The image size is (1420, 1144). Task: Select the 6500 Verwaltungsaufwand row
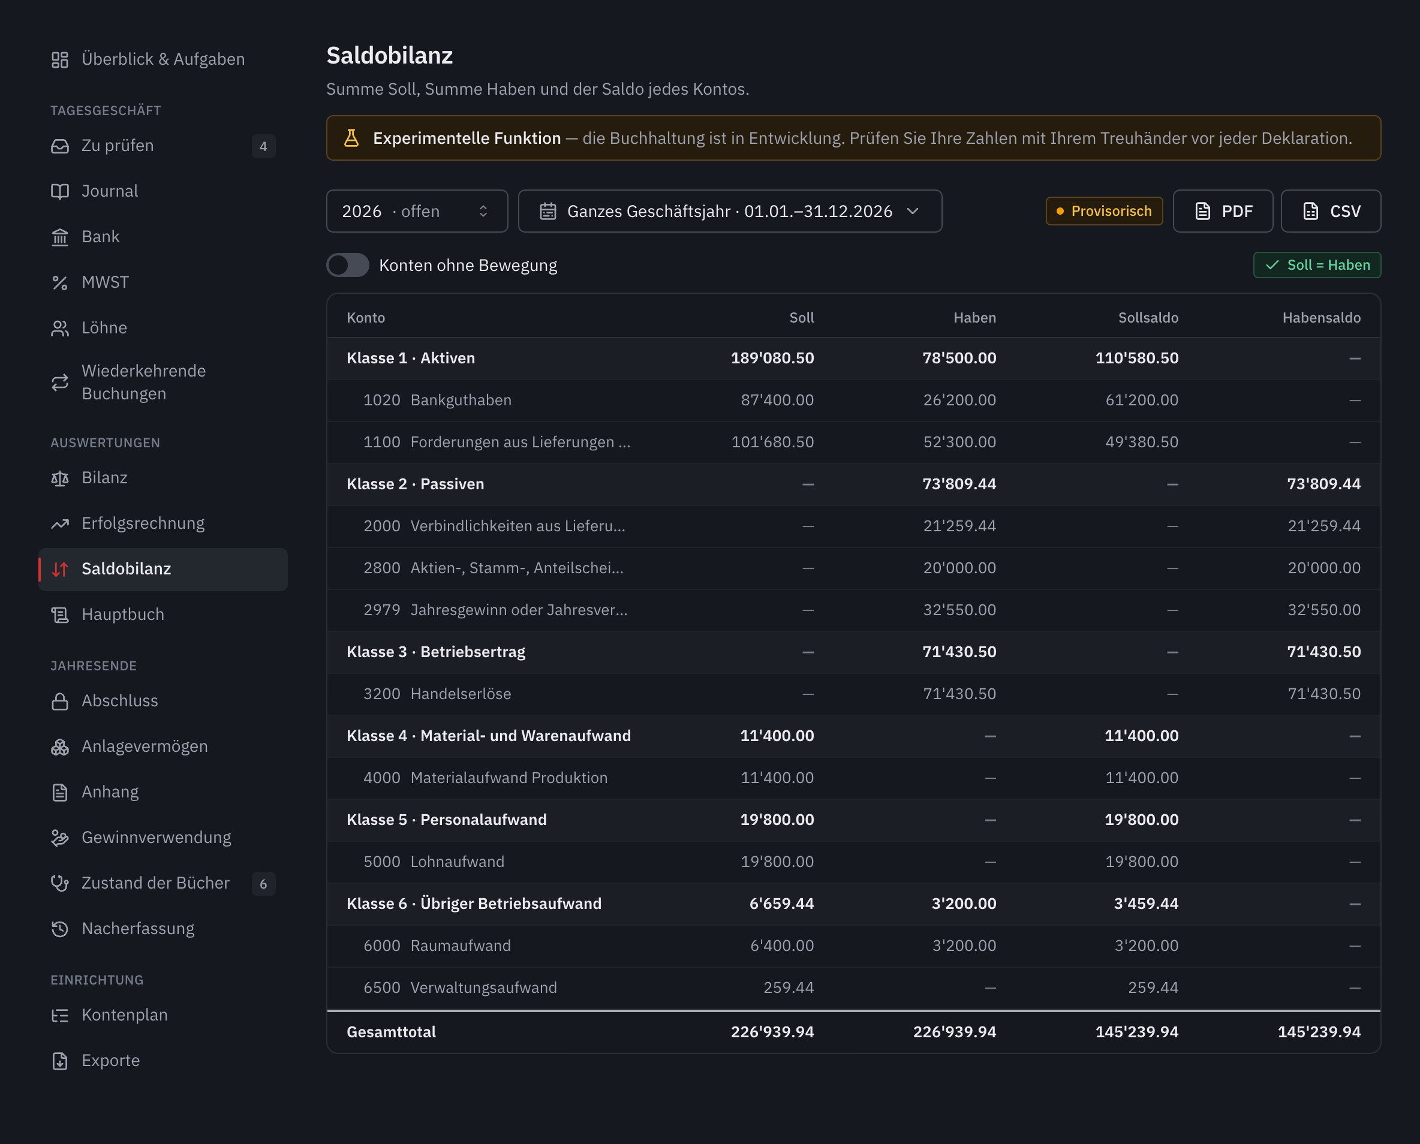coord(853,988)
